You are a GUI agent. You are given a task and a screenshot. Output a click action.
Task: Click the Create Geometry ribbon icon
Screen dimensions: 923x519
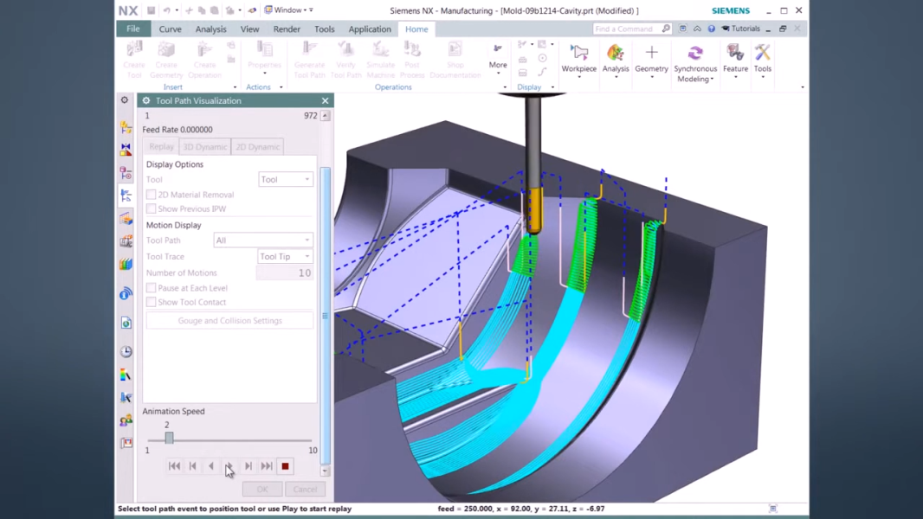point(166,60)
